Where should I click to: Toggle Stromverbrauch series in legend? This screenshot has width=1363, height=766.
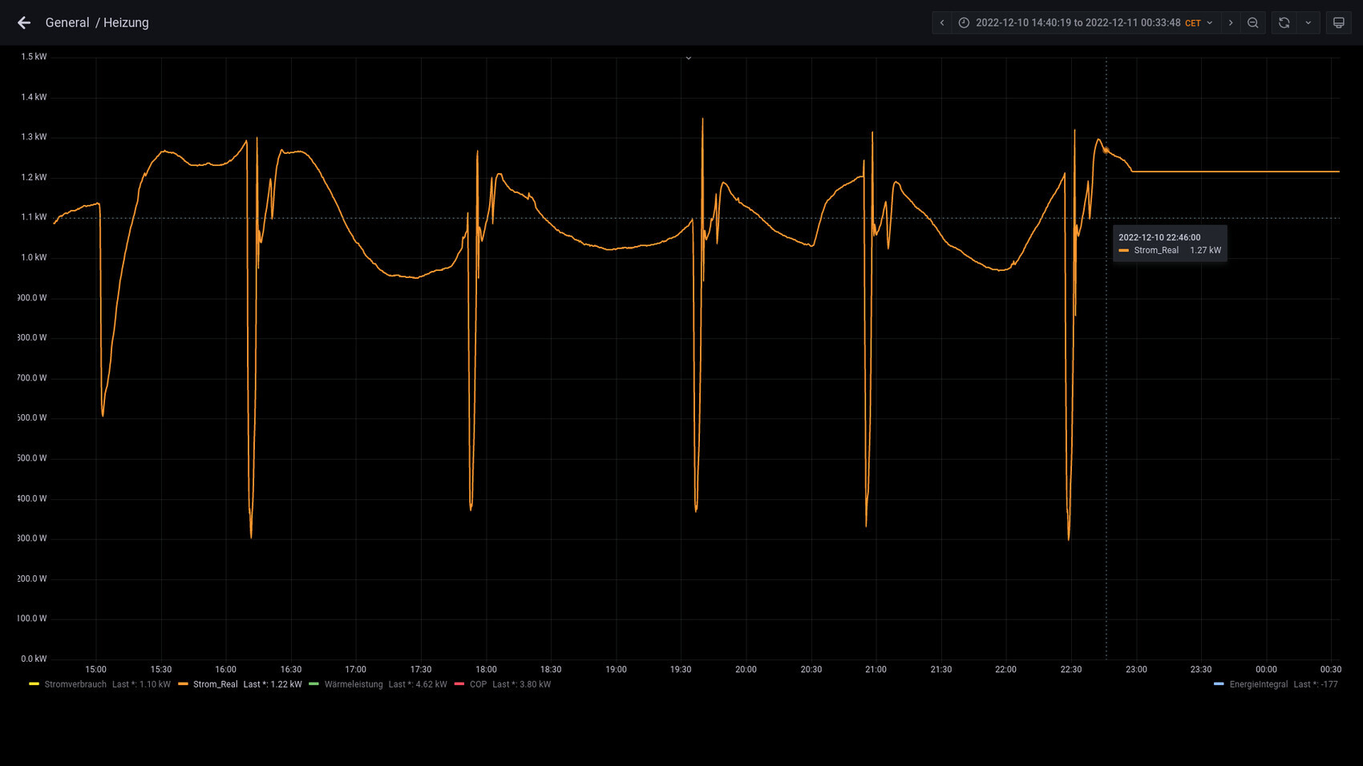[x=75, y=684]
